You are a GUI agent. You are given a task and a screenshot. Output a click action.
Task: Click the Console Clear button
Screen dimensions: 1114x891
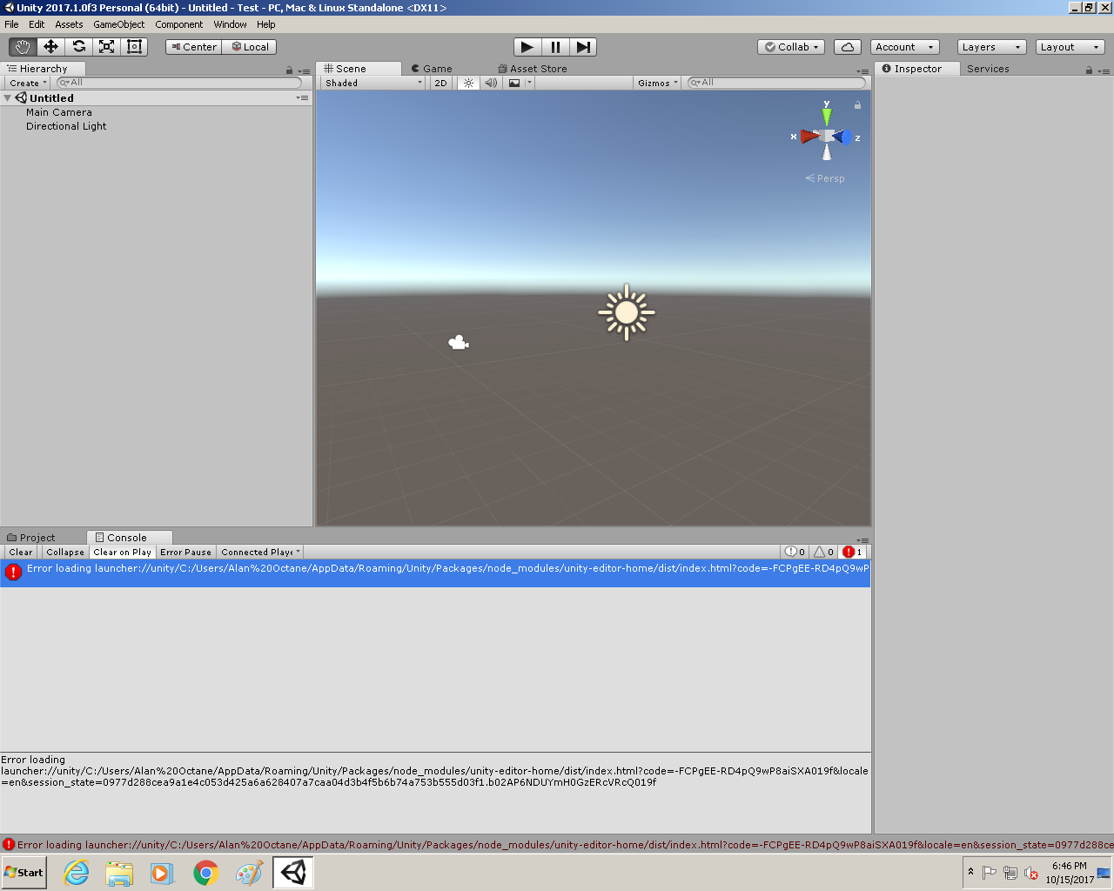click(x=21, y=552)
